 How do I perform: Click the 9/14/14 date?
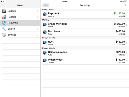pyautogui.click(x=121, y=16)
